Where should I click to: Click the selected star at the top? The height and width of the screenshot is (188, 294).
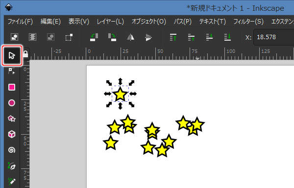click(120, 94)
